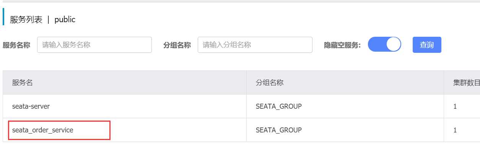Screen dimensions: 480x155
Task: Click SEATA_GROUP in the seata-server row
Action: (279, 106)
